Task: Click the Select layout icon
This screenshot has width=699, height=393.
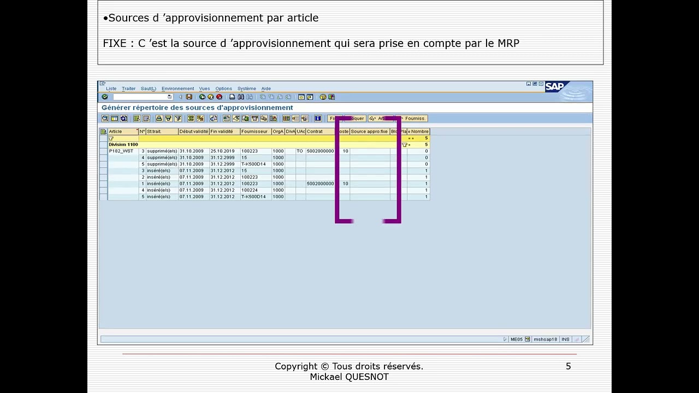Action: [x=295, y=118]
